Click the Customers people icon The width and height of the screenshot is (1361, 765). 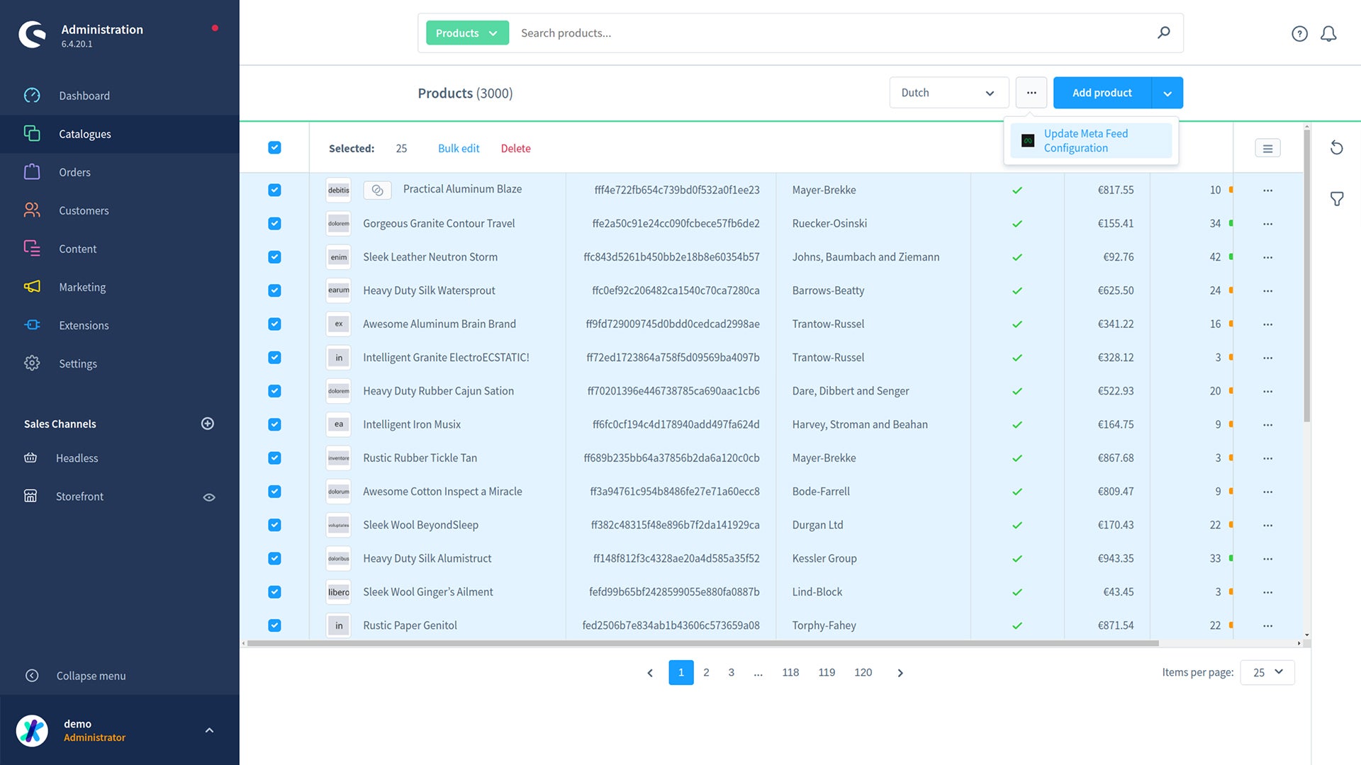pyautogui.click(x=32, y=210)
